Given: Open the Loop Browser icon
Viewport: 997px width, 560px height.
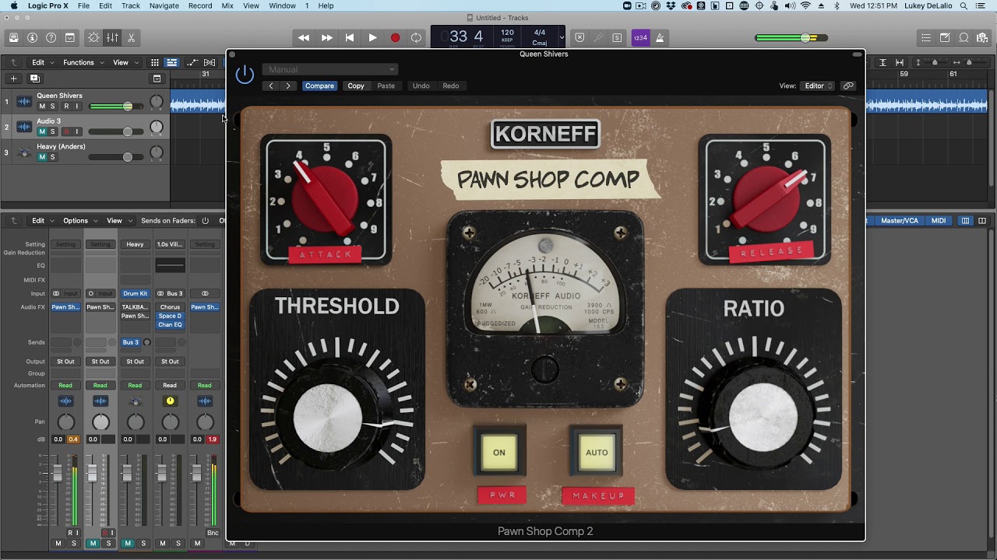Looking at the screenshot, I should pos(964,37).
